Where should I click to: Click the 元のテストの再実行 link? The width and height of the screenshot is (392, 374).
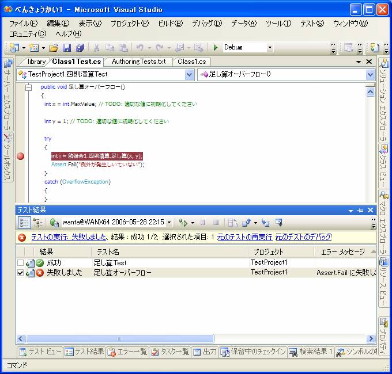point(244,237)
